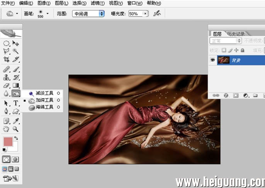Open the 滤镜(T) menu

[97, 3]
